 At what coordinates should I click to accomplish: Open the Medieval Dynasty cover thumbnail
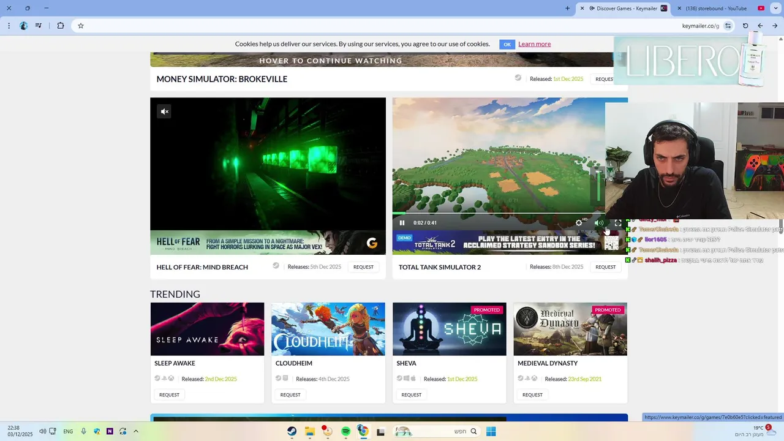[x=570, y=329]
